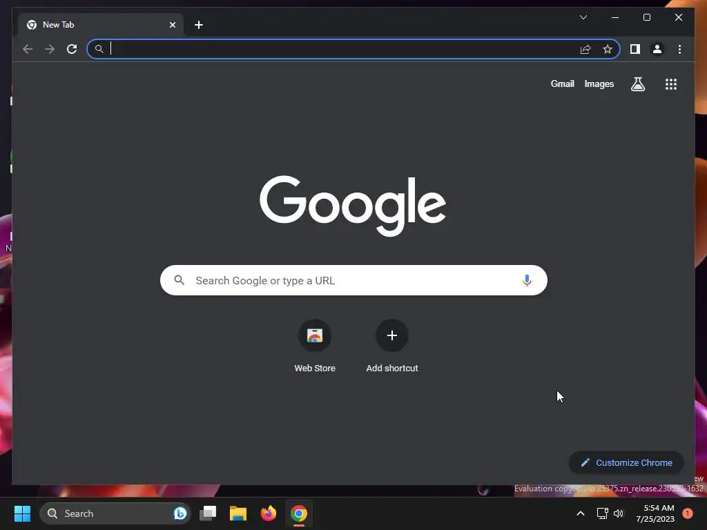707x530 pixels.
Task: Share this page via the share icon
Action: tap(585, 49)
